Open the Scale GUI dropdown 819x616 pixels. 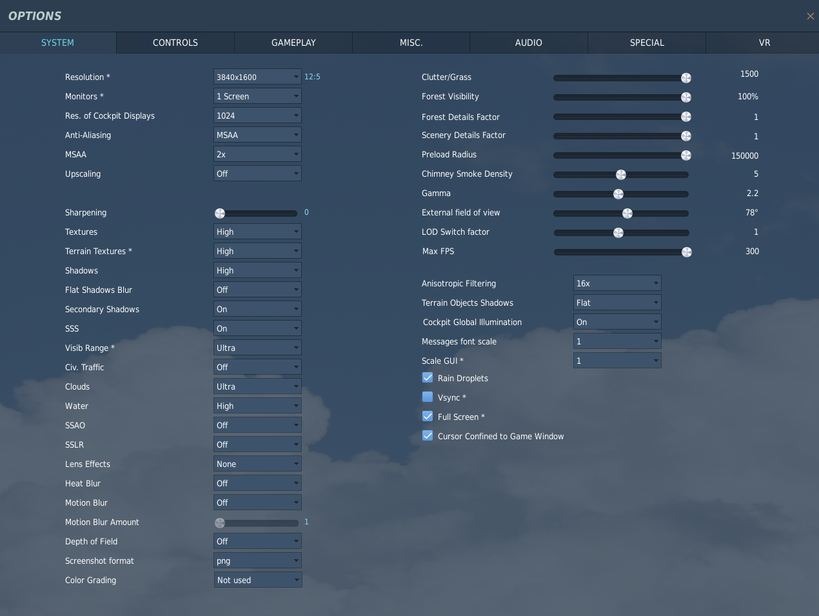coord(617,361)
